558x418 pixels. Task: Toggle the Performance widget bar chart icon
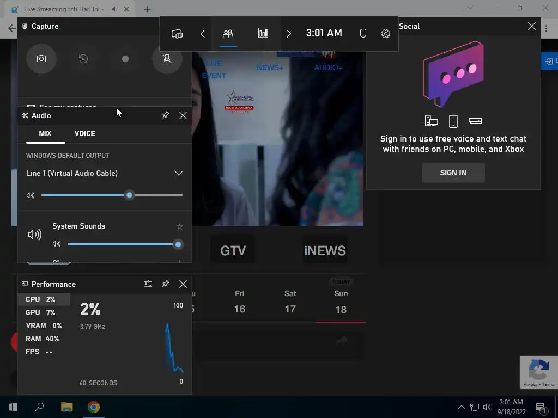(263, 34)
